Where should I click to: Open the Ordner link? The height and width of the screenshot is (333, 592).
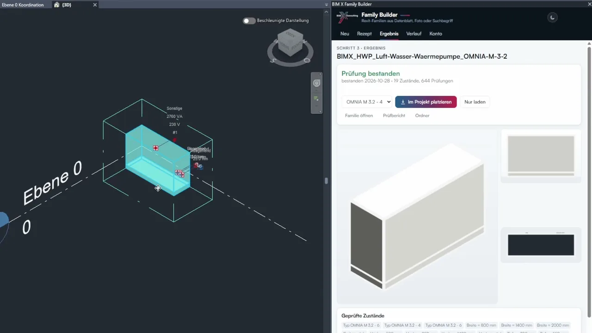point(422,116)
